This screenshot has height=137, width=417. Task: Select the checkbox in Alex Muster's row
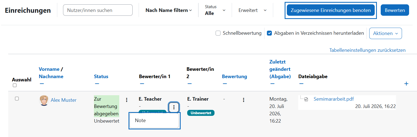coord(17,98)
